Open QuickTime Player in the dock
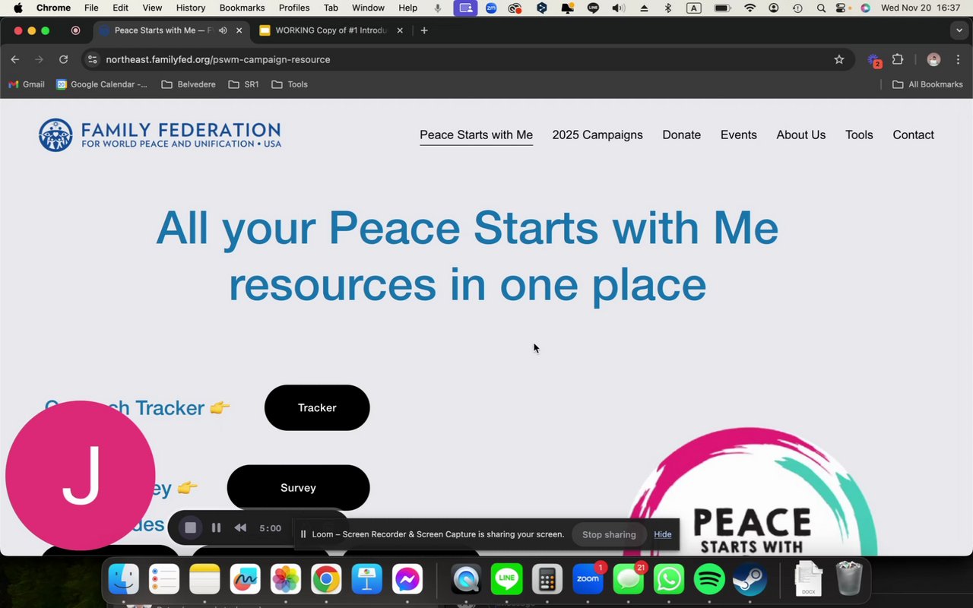 [466, 580]
